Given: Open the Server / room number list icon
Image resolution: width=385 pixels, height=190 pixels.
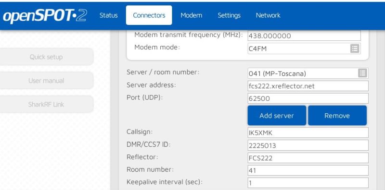Looking at the screenshot, I should [362, 73].
